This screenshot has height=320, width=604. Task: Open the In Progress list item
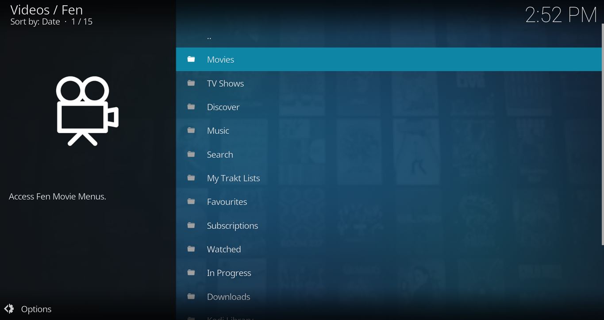[229, 273]
